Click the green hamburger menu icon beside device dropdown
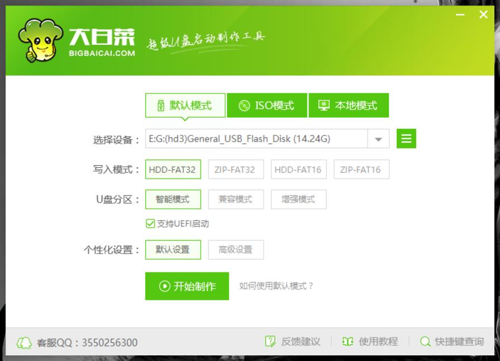This screenshot has height=361, width=500. click(x=406, y=138)
